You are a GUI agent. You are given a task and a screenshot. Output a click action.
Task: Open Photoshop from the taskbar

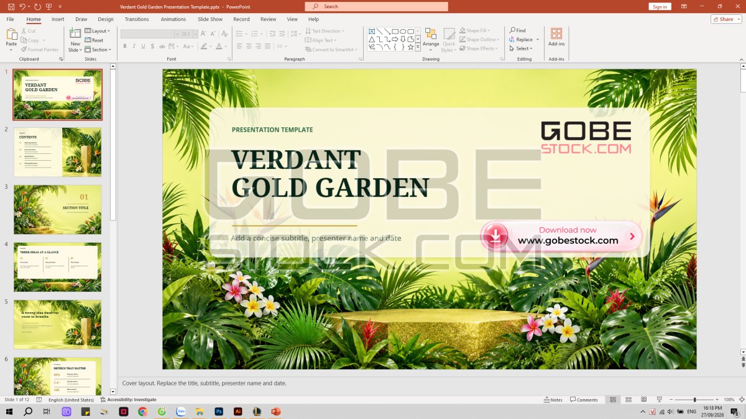point(219,412)
